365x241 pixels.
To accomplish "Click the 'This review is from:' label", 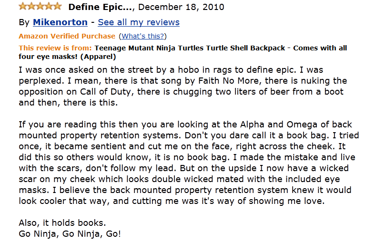I will pos(55,48).
